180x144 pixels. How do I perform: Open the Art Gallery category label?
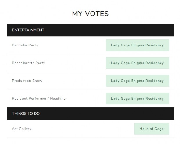21,129
